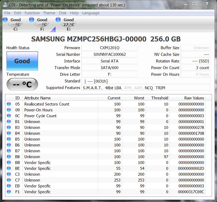Screen dimensions: 217x202
Task: Click the Rotation Rate (SSD) field
Action: (196, 61)
